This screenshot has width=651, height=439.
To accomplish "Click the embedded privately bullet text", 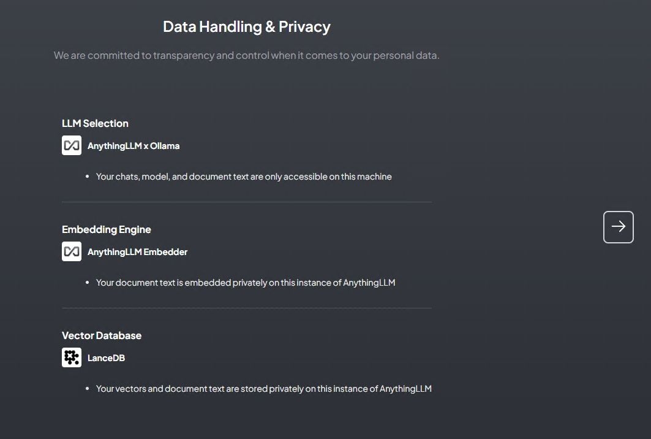I will tap(246, 283).
